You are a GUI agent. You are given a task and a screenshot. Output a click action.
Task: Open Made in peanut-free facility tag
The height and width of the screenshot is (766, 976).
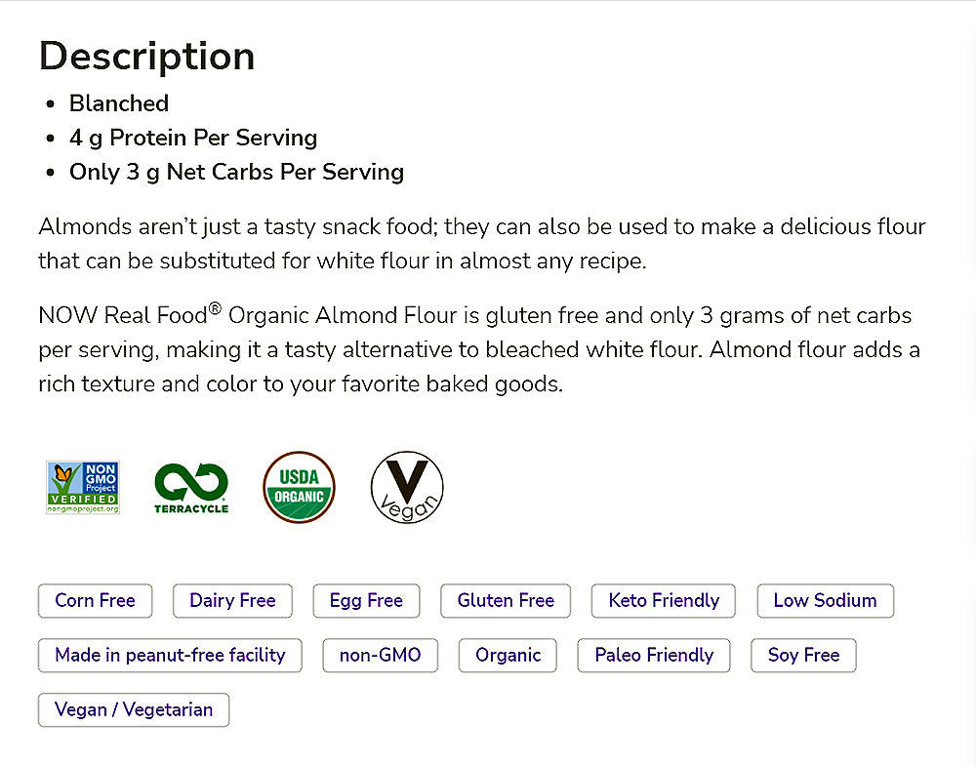click(170, 655)
